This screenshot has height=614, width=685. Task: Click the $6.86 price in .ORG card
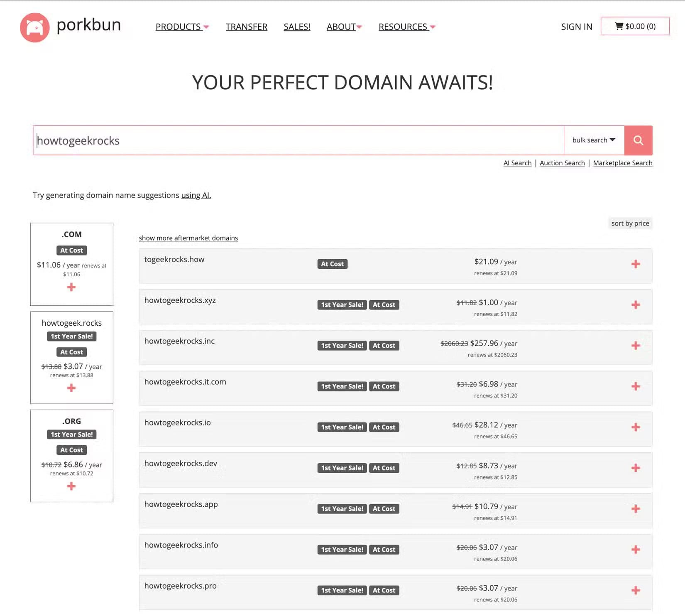(x=73, y=464)
